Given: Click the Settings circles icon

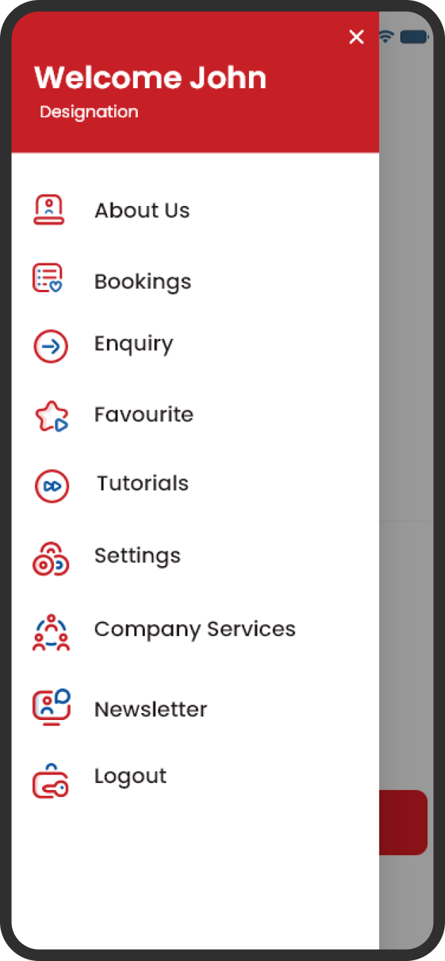Looking at the screenshot, I should coord(50,558).
